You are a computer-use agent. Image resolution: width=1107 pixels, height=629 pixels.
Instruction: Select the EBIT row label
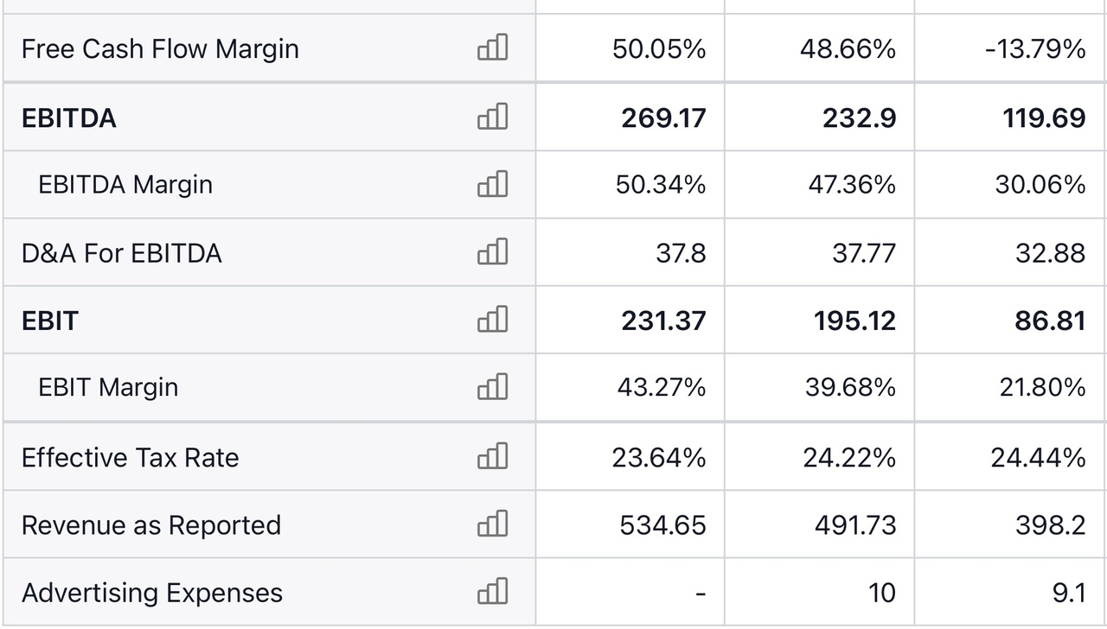(49, 321)
